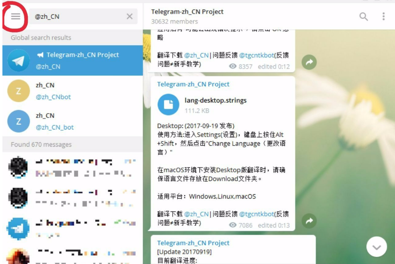Open the zh_CN @zh_CN_bot result
The image size is (395, 264).
point(73,121)
